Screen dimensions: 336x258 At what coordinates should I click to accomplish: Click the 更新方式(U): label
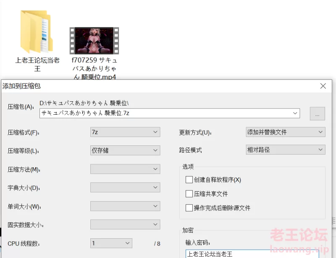195,132
